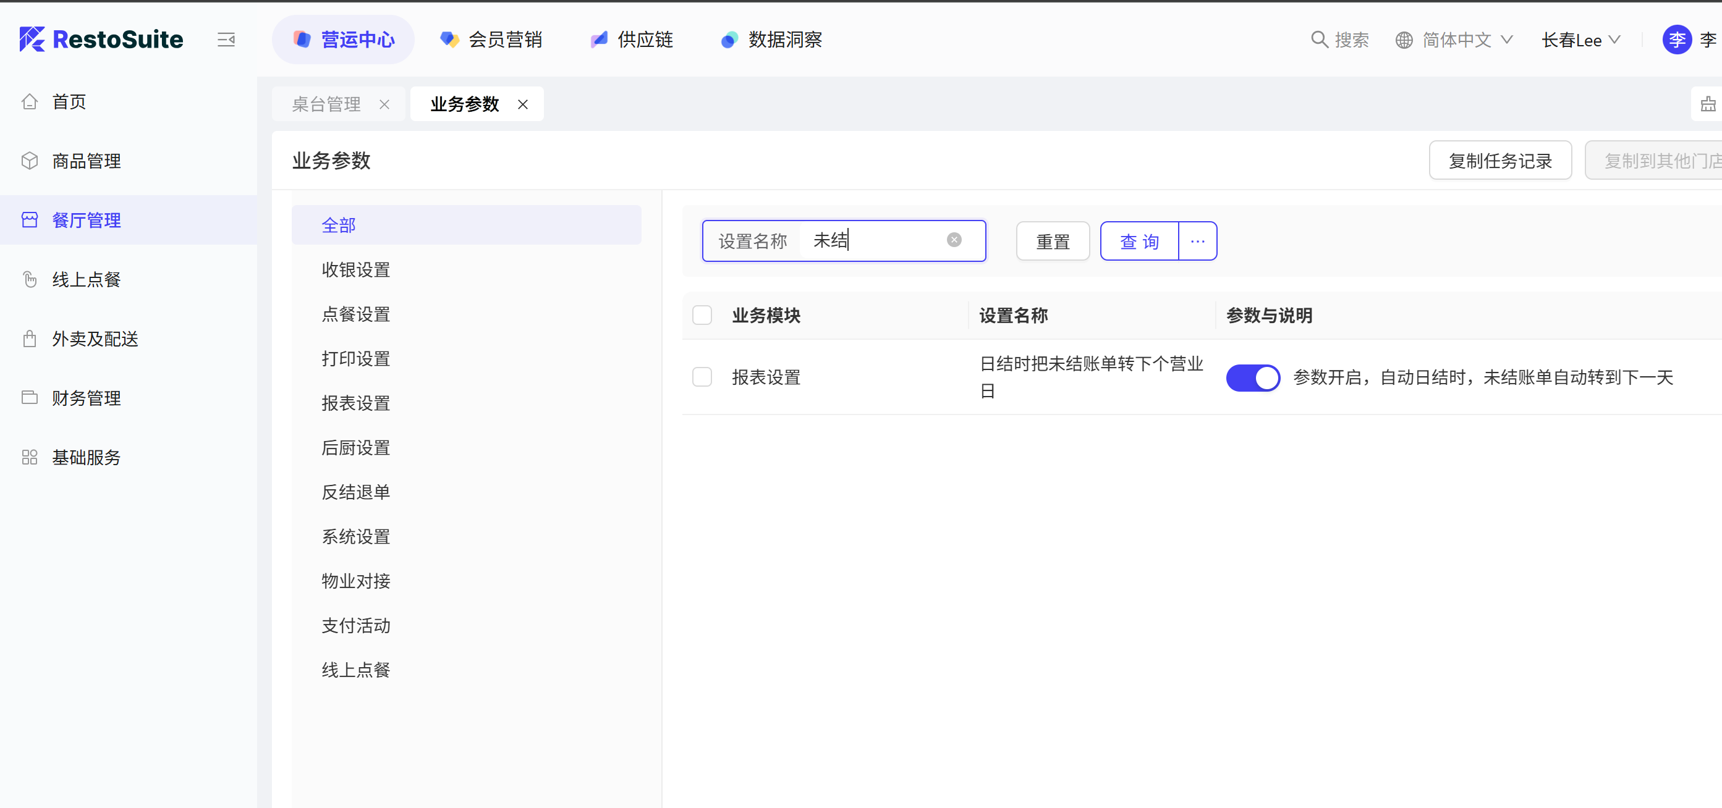
Task: Collapse the sidebar menu icon
Action: (x=226, y=40)
